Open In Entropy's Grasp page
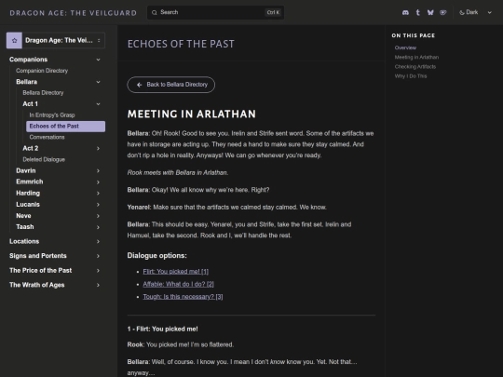The height and width of the screenshot is (377, 503). pyautogui.click(x=52, y=115)
